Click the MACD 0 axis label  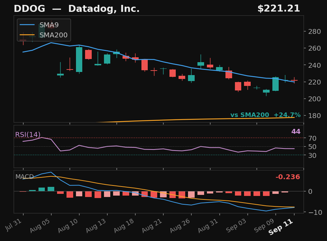(310, 191)
